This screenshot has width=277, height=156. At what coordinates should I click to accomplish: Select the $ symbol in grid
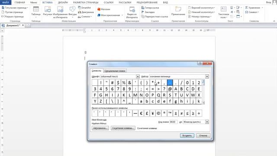[x=118, y=83]
